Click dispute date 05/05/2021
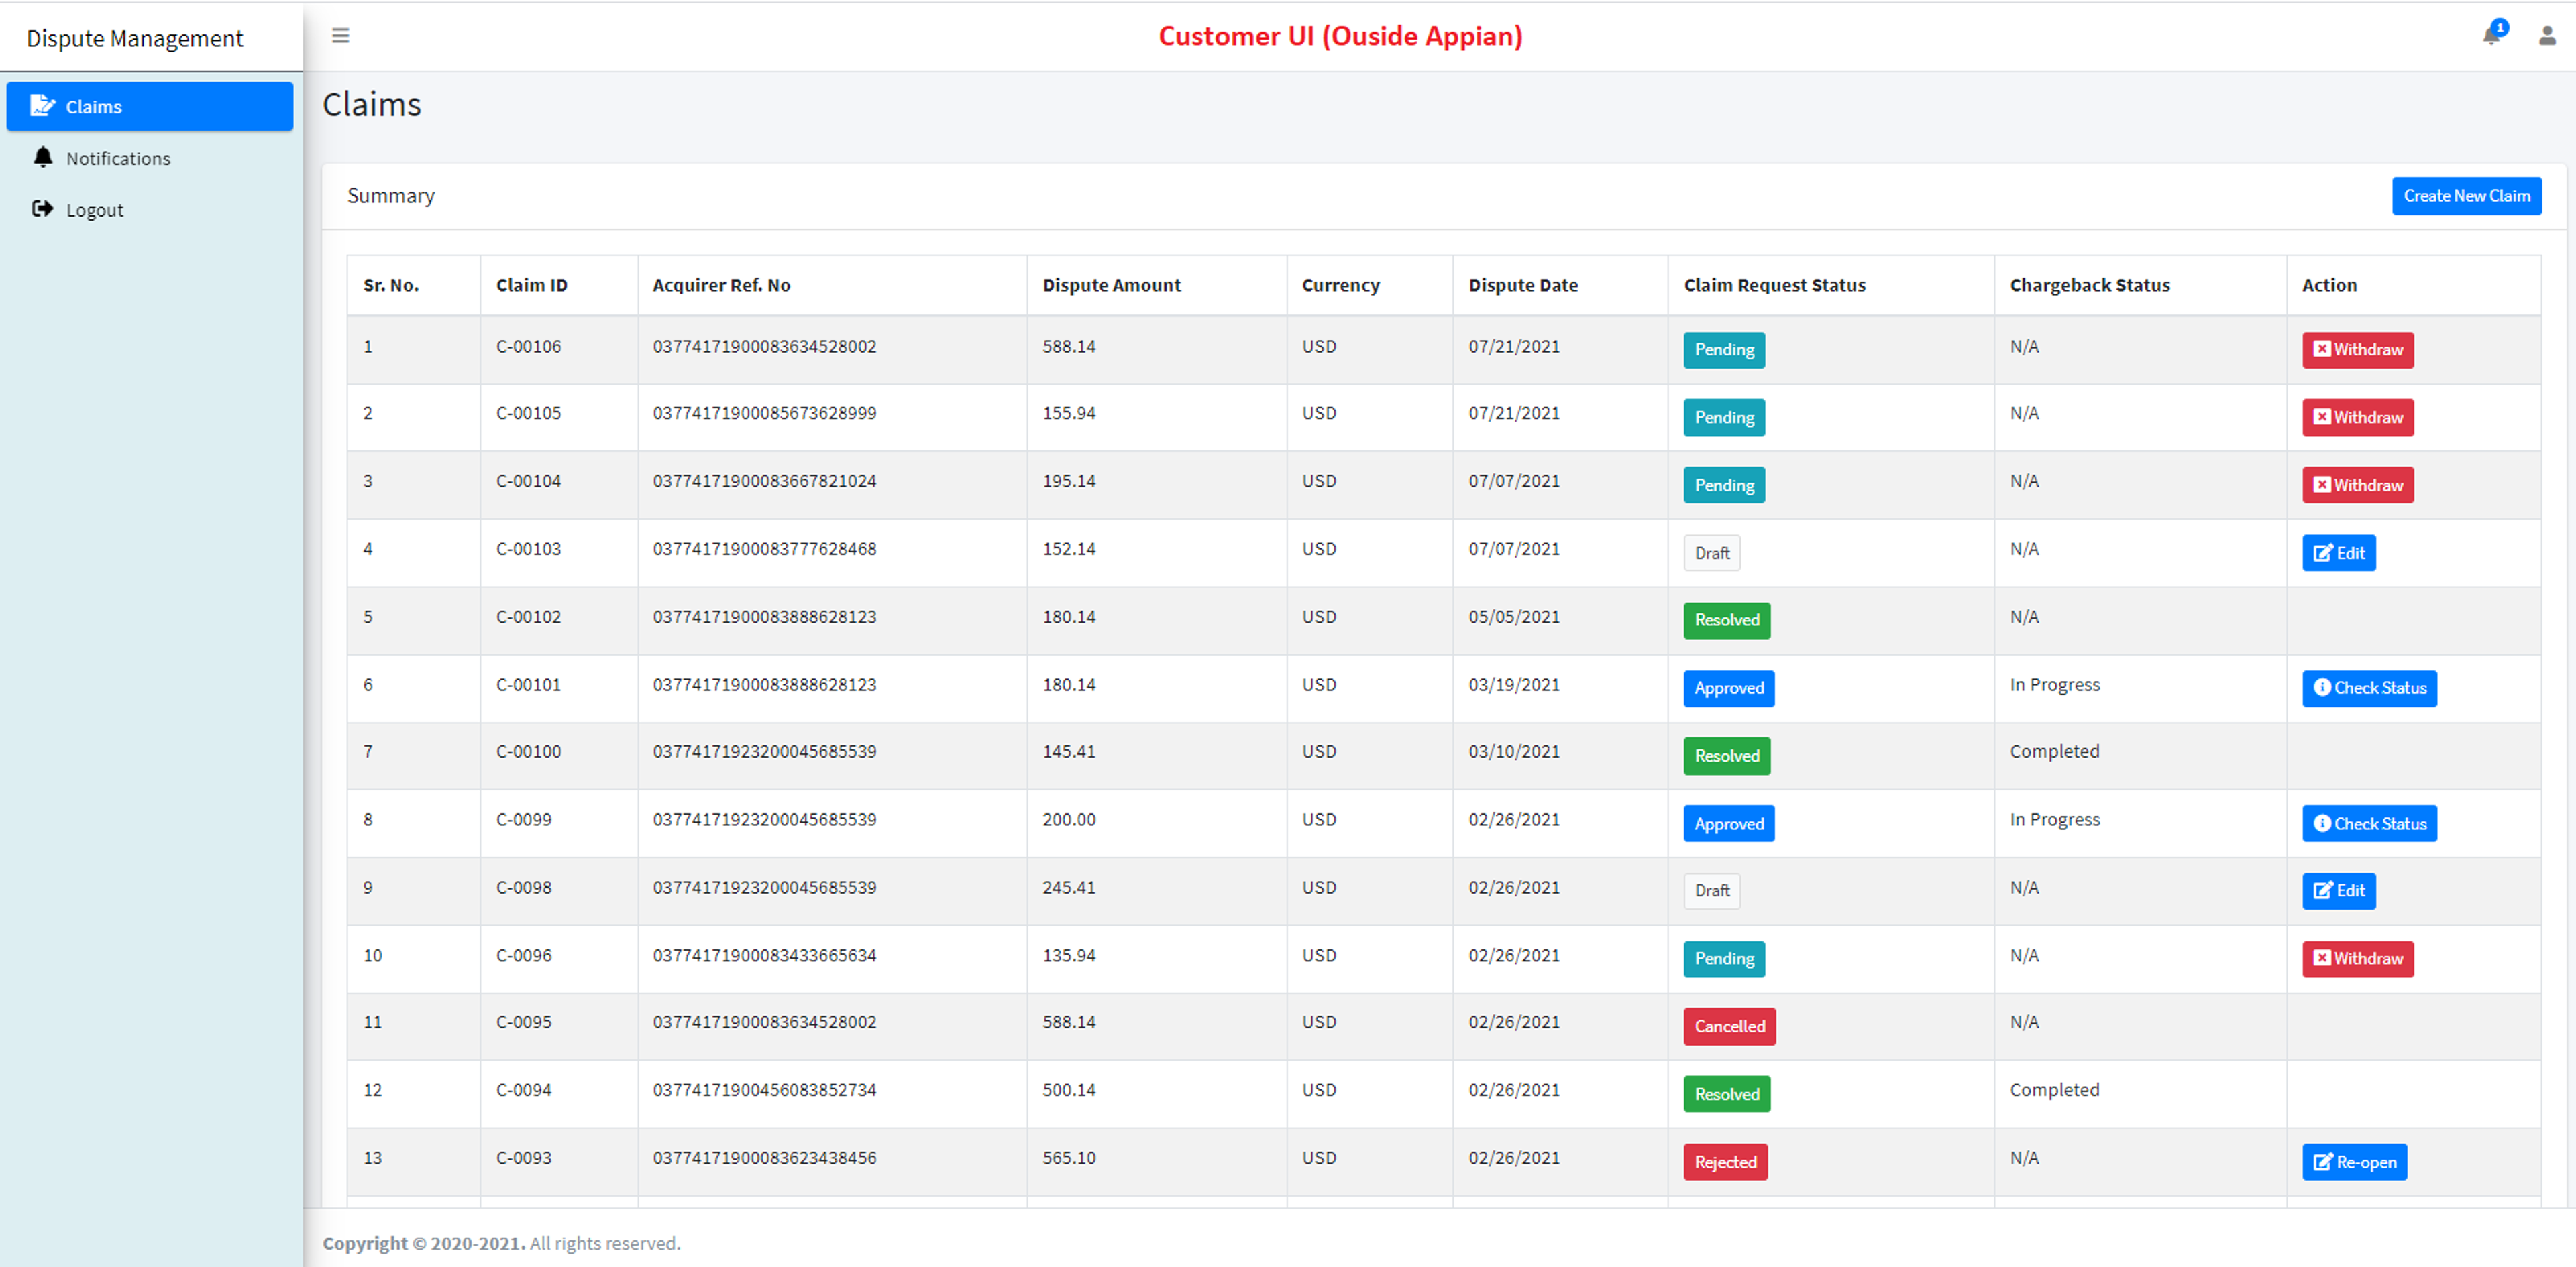 click(1513, 617)
